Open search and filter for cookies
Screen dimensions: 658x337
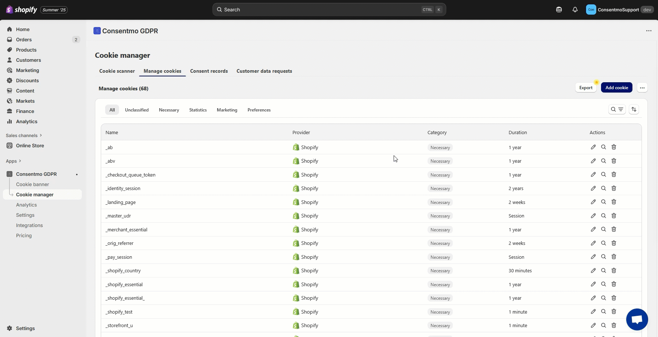coord(617,109)
